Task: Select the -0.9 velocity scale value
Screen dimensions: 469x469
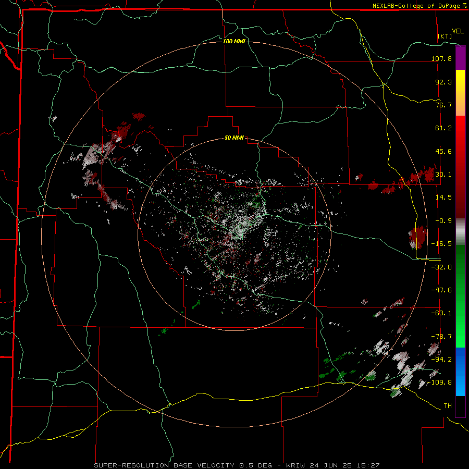Action: 443,221
